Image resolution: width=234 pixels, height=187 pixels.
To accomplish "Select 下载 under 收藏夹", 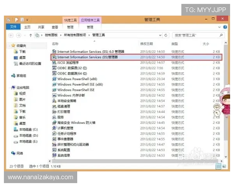I will [x=20, y=51].
